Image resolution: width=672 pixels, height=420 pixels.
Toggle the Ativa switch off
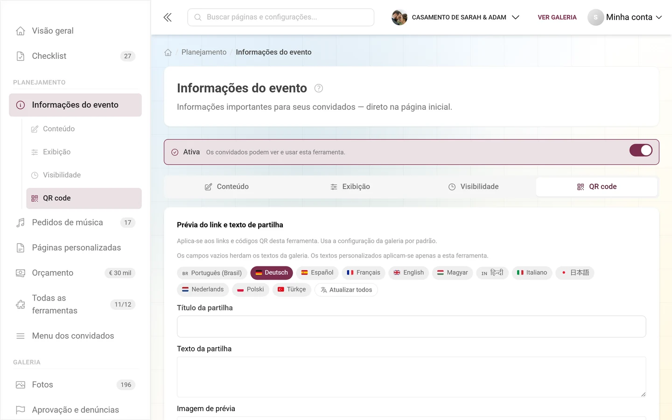tap(641, 150)
